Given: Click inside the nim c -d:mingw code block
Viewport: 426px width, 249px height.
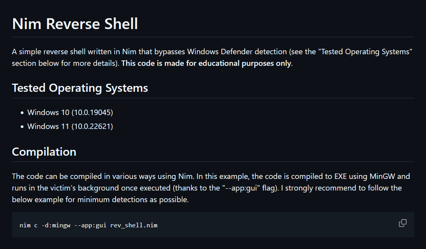Looking at the screenshot, I should point(213,225).
